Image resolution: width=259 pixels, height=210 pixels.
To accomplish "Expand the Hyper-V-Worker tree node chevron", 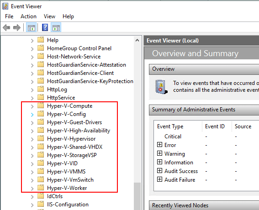I will [32, 189].
